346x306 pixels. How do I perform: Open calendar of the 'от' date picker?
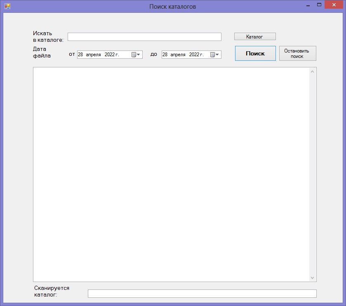click(x=136, y=55)
